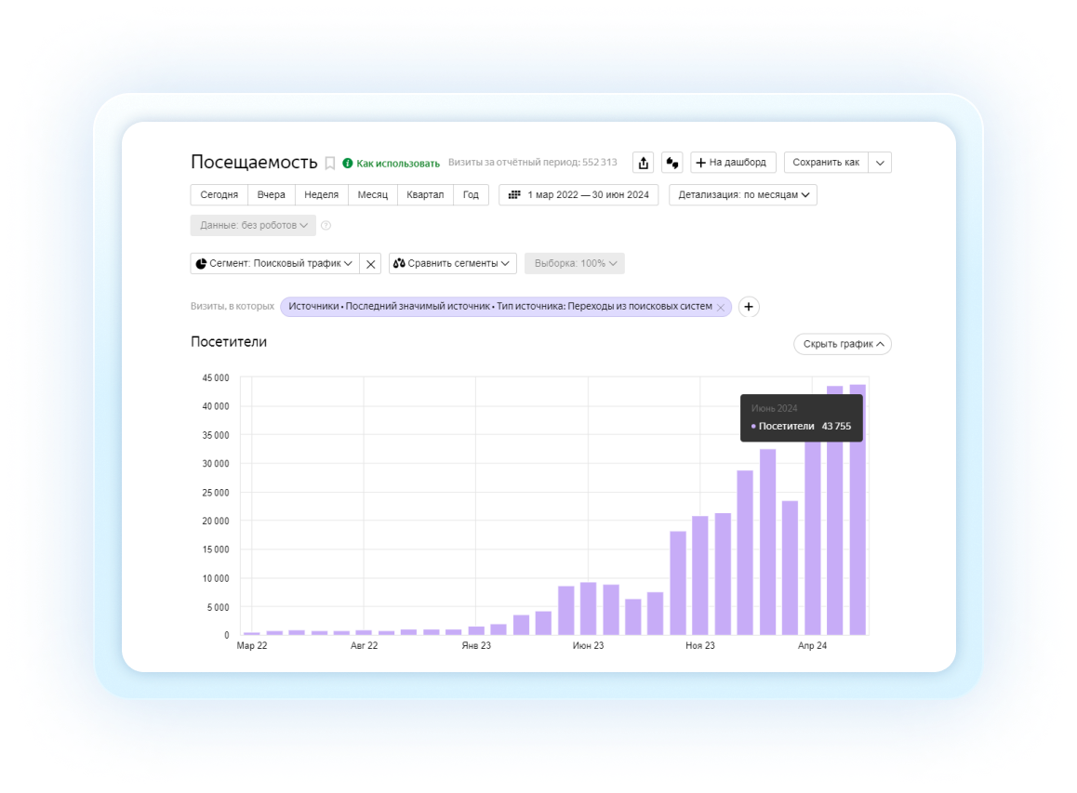
Task: Open the Как использовать help link
Action: click(391, 164)
